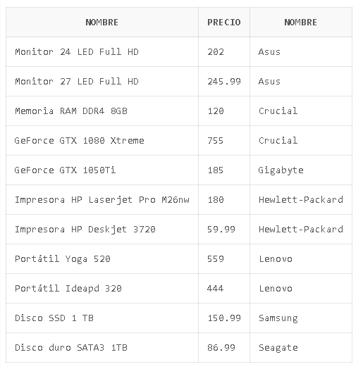Select the Gigabyte manufacturer cell

301,170
